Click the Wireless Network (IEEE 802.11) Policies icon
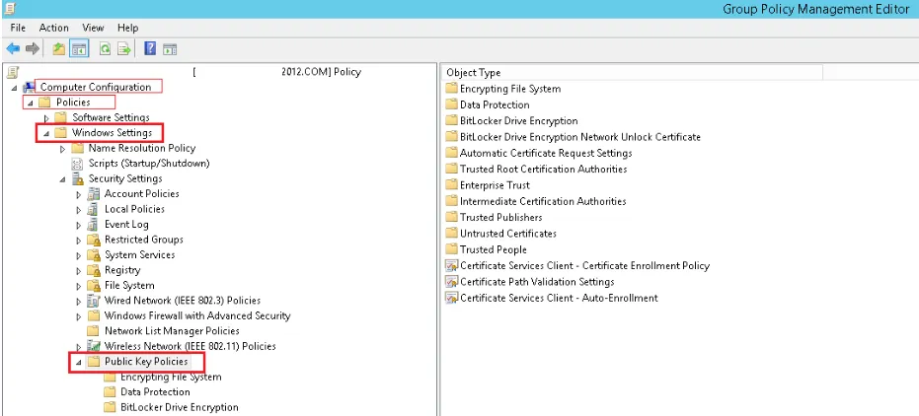 [93, 346]
